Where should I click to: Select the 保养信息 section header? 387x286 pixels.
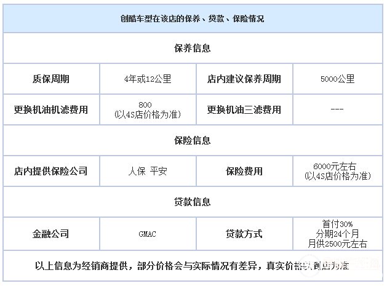coord(193,48)
